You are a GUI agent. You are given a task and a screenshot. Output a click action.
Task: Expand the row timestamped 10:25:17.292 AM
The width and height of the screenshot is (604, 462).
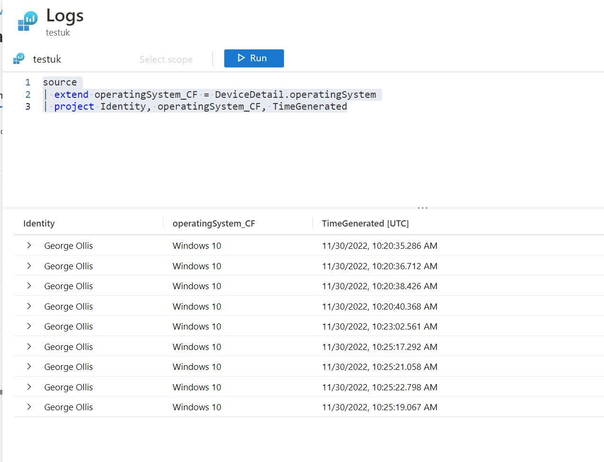(x=29, y=347)
